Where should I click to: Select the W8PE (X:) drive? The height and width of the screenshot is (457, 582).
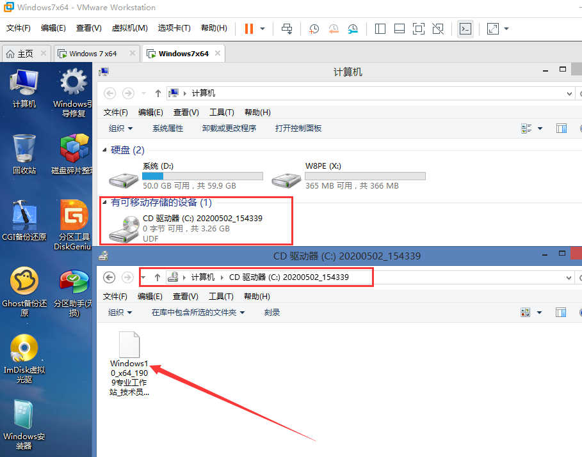[x=348, y=176]
